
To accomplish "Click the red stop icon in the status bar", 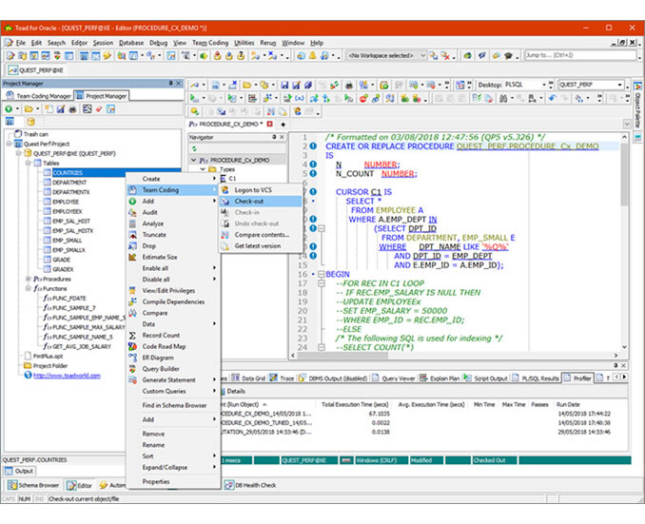I will point(346,460).
